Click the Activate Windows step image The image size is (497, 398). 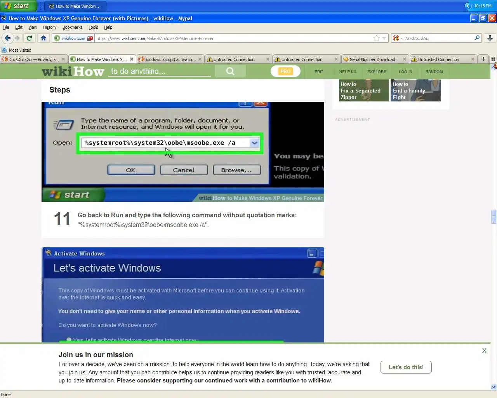[x=183, y=295]
